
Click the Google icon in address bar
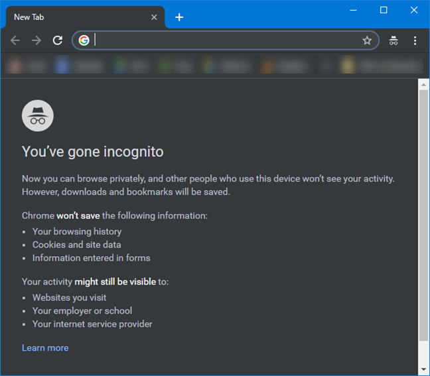tap(84, 40)
